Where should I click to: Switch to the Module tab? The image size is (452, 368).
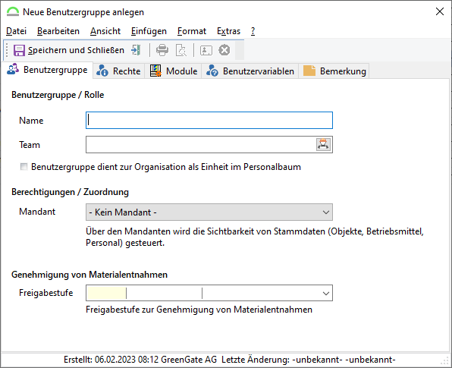pos(174,71)
